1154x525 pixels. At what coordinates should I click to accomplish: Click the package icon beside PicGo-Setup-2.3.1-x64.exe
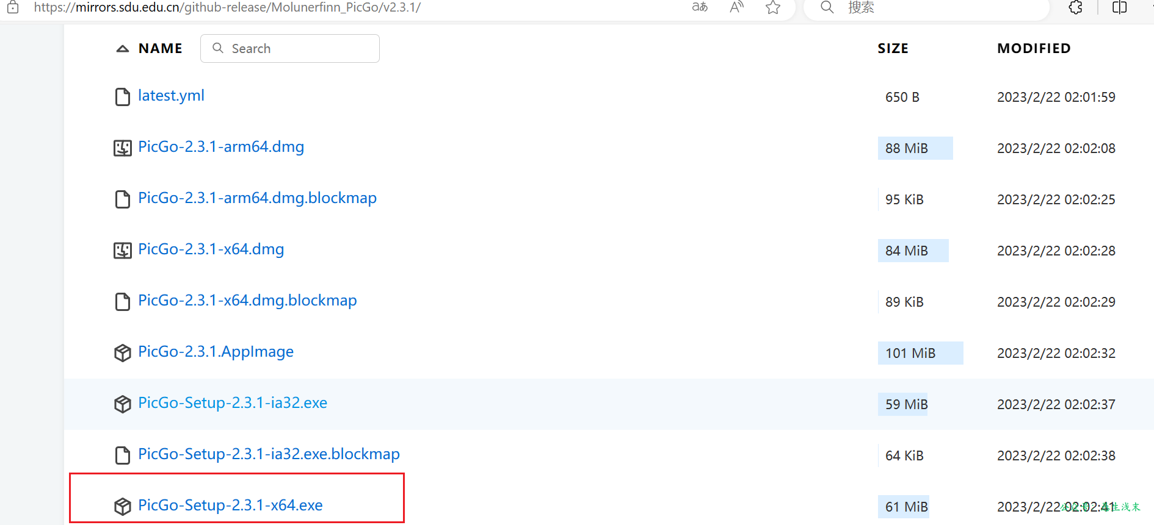point(123,507)
